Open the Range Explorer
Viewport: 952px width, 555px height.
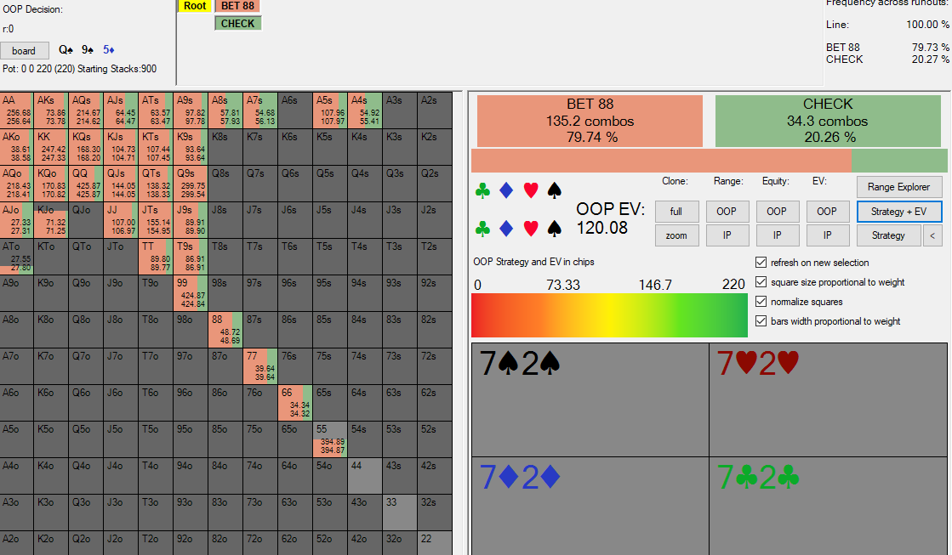(x=899, y=187)
